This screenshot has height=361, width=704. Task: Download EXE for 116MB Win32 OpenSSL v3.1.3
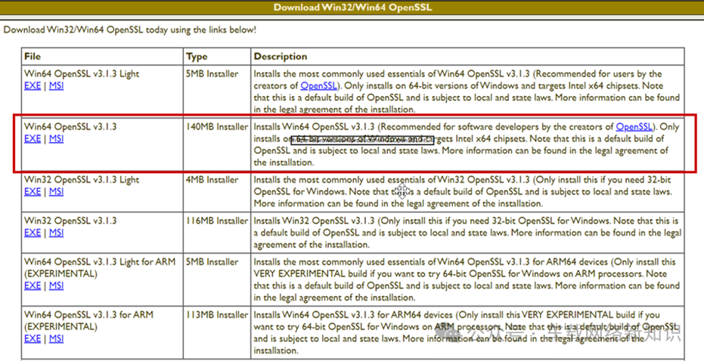click(33, 233)
